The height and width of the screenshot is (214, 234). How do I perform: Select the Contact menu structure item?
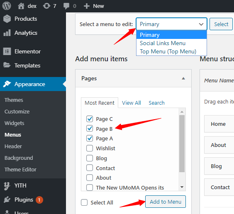219,187
